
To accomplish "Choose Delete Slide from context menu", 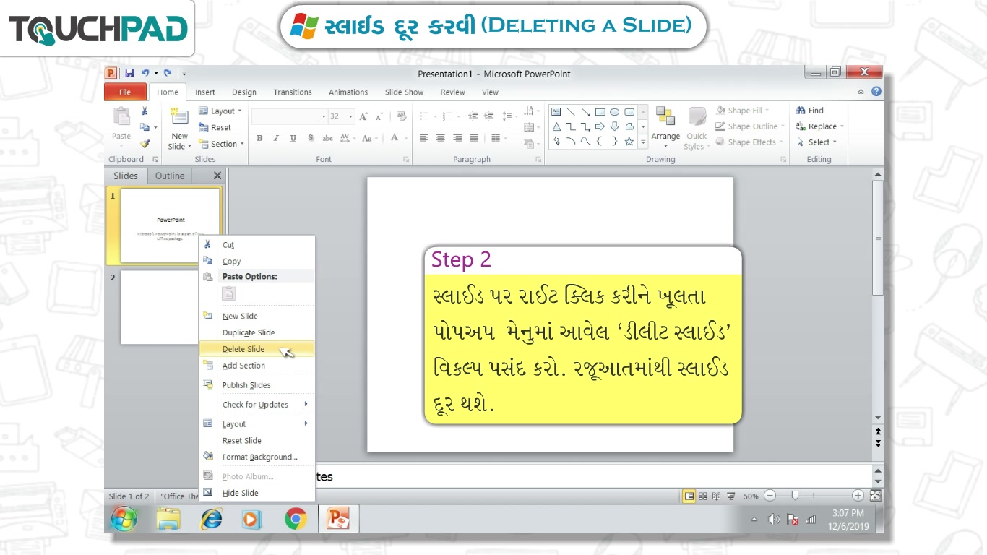I will click(x=257, y=349).
